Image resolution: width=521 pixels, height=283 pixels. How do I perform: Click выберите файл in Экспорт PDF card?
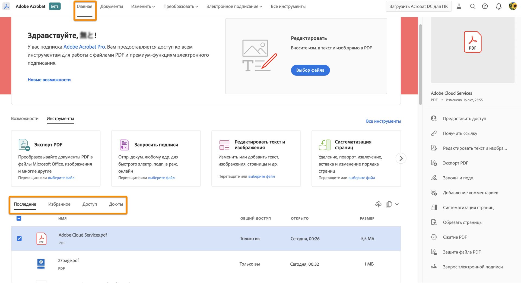coord(61,178)
